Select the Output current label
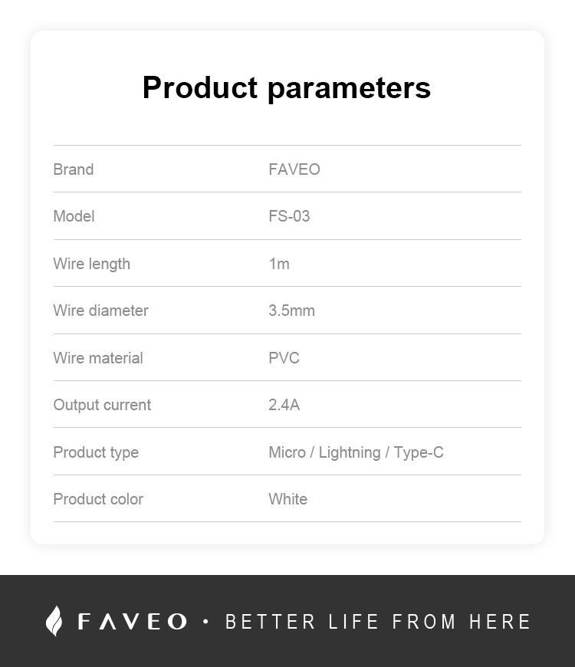Viewport: 575px width, 667px height. pyautogui.click(x=102, y=405)
